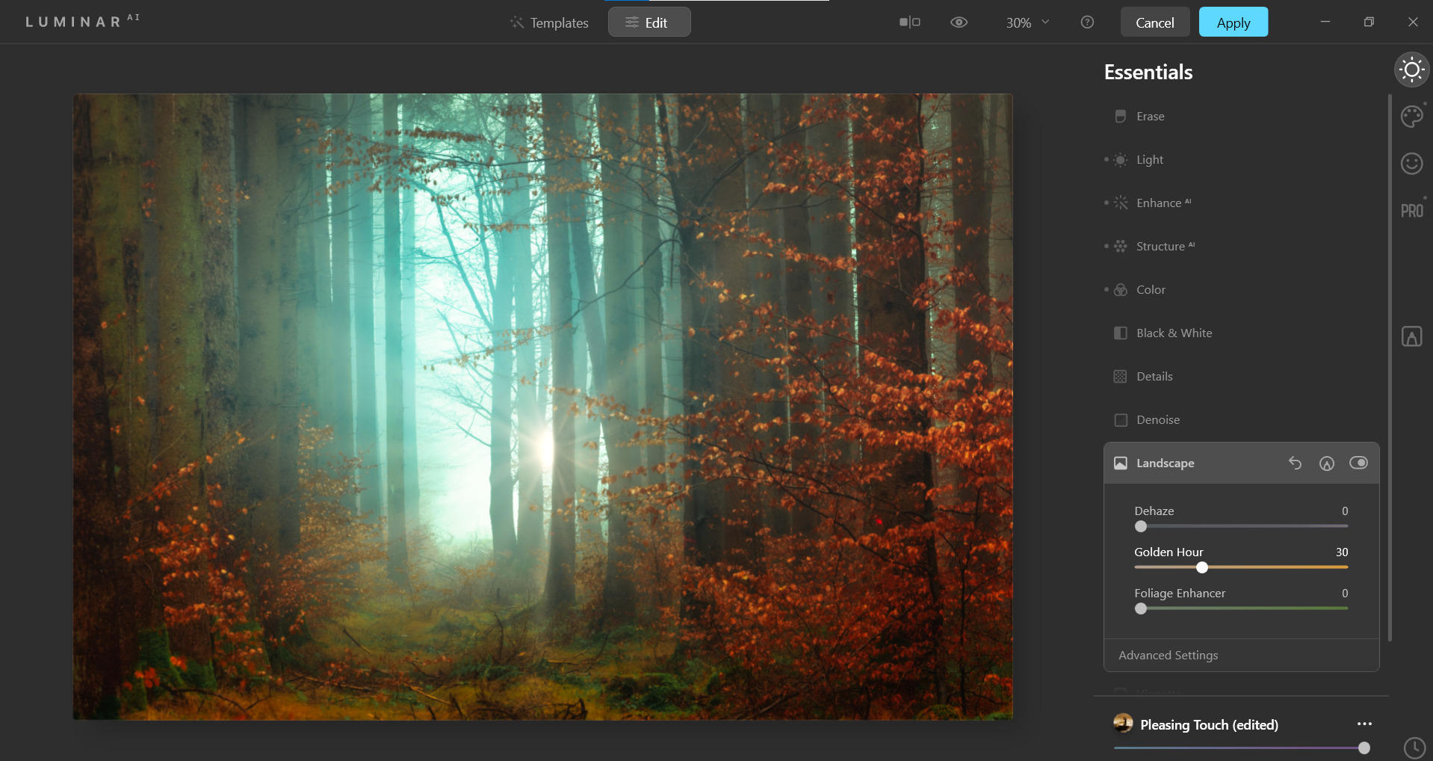The height and width of the screenshot is (761, 1433).
Task: Minimize the Luminar AI window
Action: pyautogui.click(x=1325, y=22)
